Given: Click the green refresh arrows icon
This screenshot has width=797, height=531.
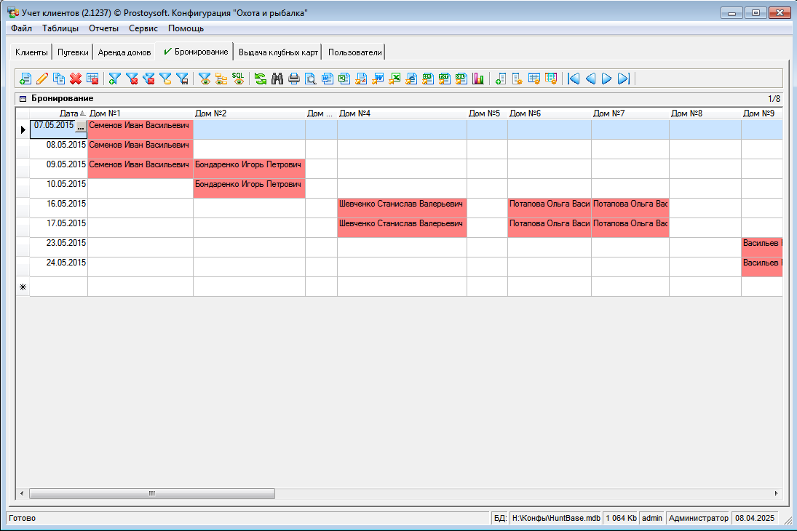Looking at the screenshot, I should 260,79.
